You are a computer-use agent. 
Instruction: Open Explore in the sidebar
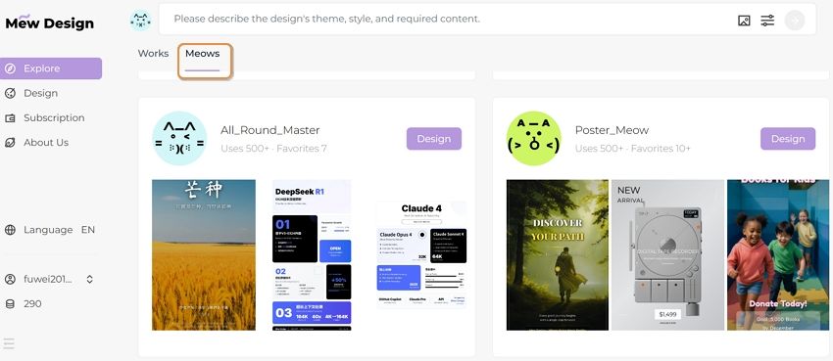51,68
